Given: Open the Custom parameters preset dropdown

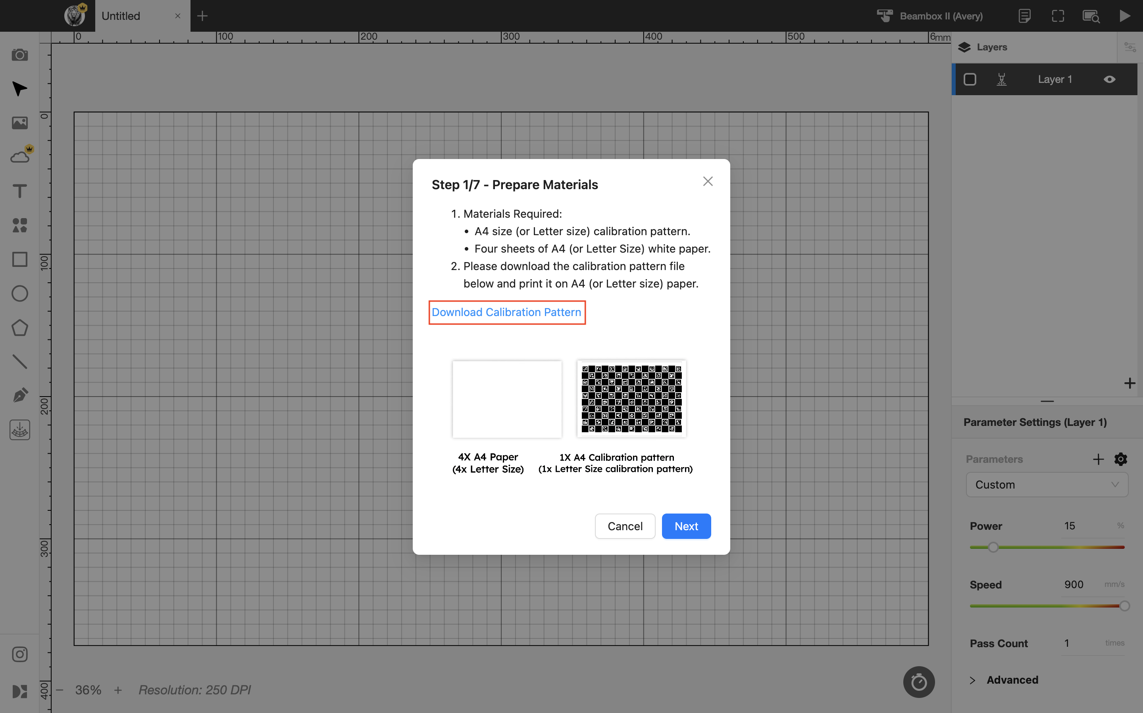Looking at the screenshot, I should (1047, 484).
